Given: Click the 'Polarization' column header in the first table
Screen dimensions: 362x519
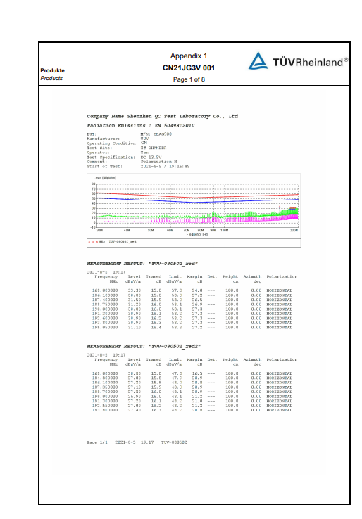Looking at the screenshot, I should pos(282,276).
